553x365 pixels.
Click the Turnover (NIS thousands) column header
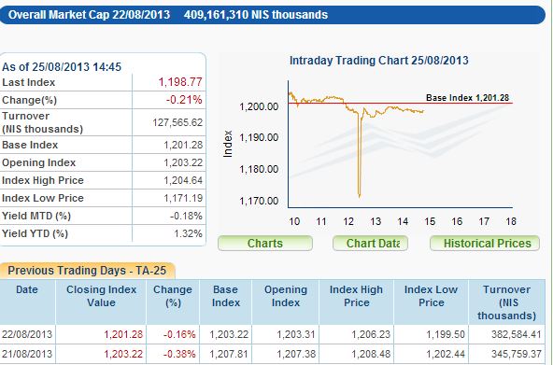coord(507,302)
